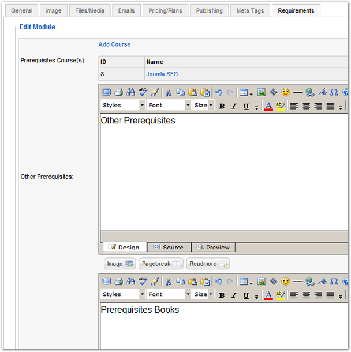Open the Pricing/Plans tab
The height and width of the screenshot is (352, 351).
(x=166, y=10)
